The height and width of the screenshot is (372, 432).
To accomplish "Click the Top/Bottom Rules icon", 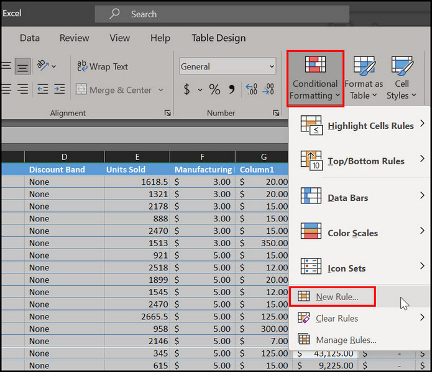I will (311, 161).
